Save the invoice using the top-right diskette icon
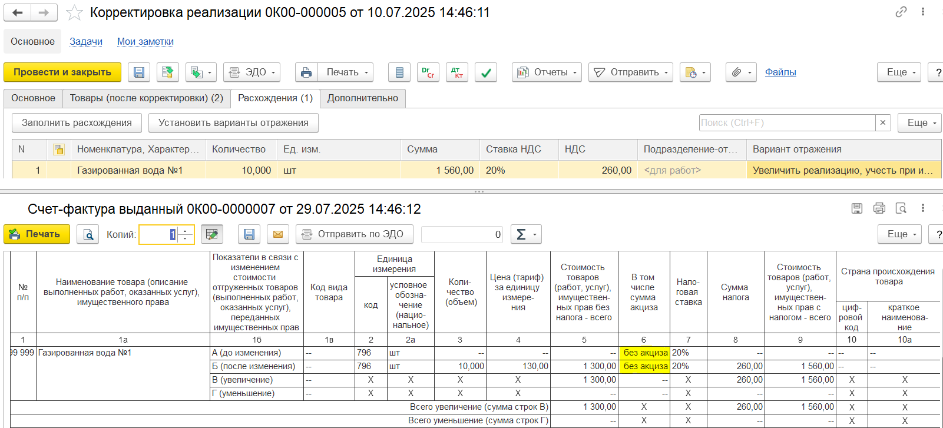 [x=857, y=208]
